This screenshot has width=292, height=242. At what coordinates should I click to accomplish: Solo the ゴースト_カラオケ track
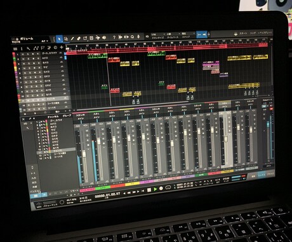(28, 54)
